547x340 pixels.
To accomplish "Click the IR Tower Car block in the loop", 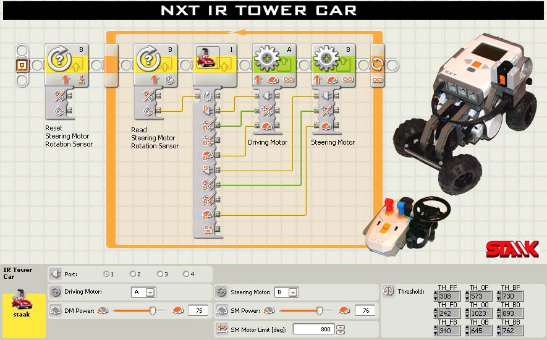I will pos(215,65).
